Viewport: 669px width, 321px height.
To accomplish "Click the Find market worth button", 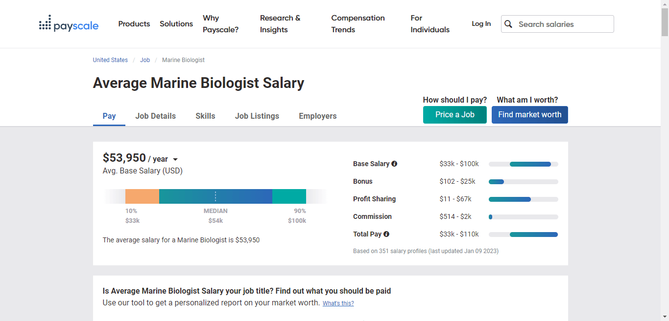I will point(529,114).
